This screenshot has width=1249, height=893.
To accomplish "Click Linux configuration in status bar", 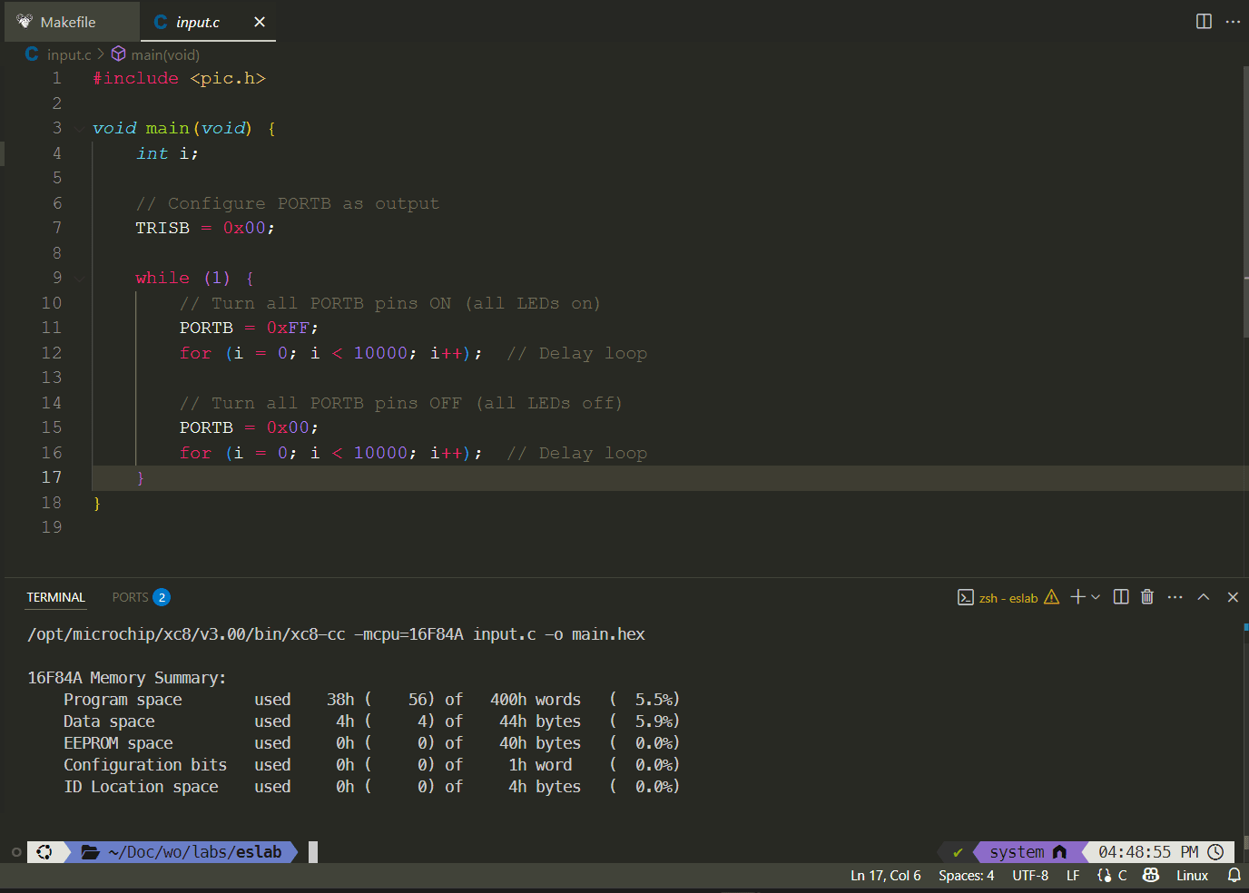I will (1192, 876).
